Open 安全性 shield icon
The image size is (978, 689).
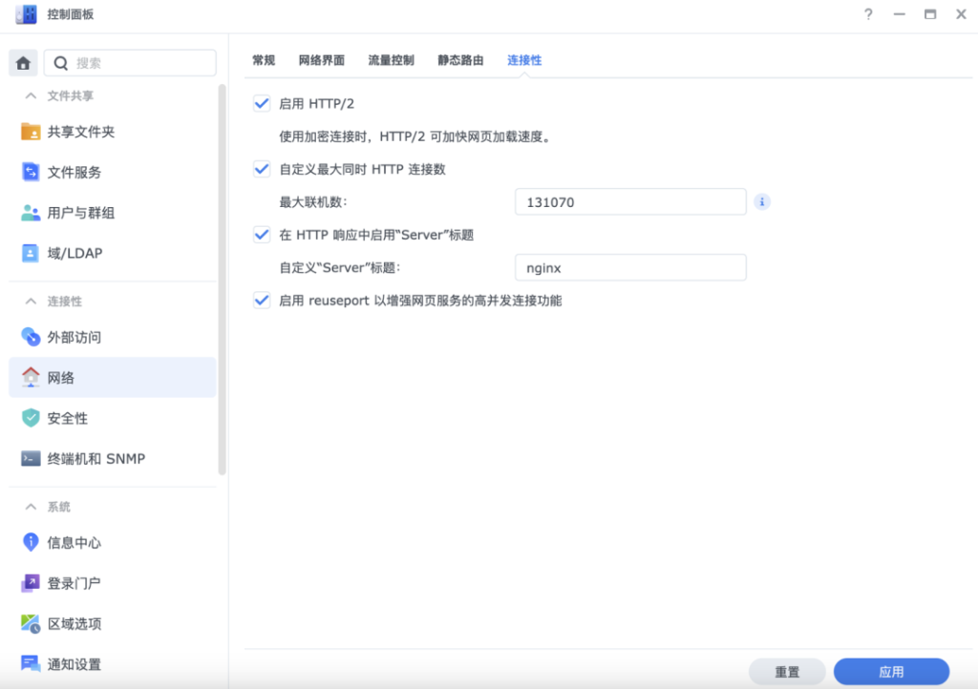(31, 418)
